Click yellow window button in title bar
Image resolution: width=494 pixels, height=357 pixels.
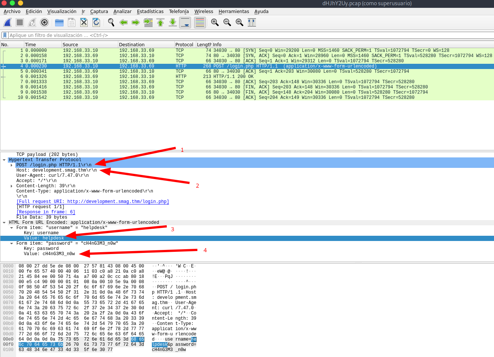tap(21, 3)
